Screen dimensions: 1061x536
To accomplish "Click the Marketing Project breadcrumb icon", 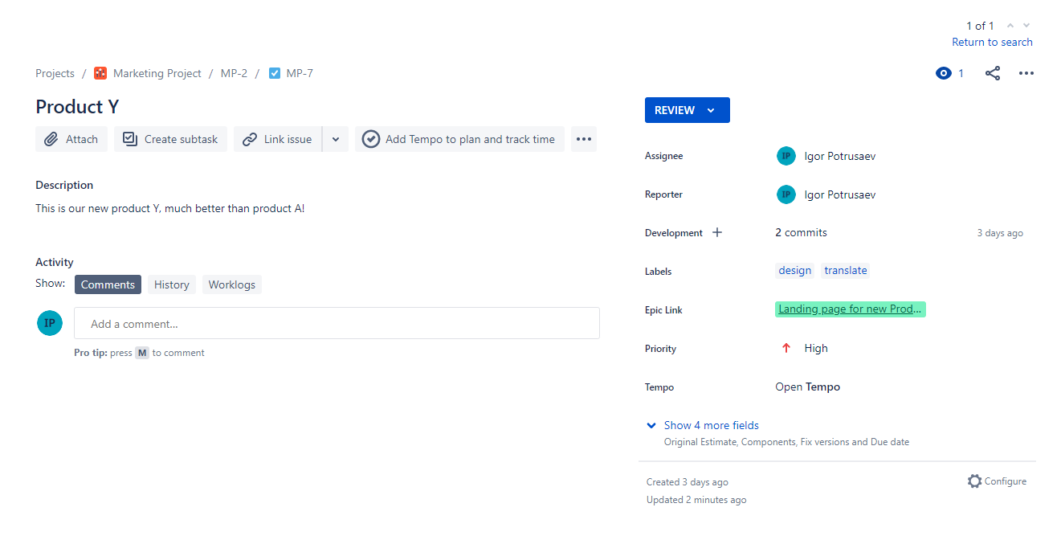I will point(100,73).
